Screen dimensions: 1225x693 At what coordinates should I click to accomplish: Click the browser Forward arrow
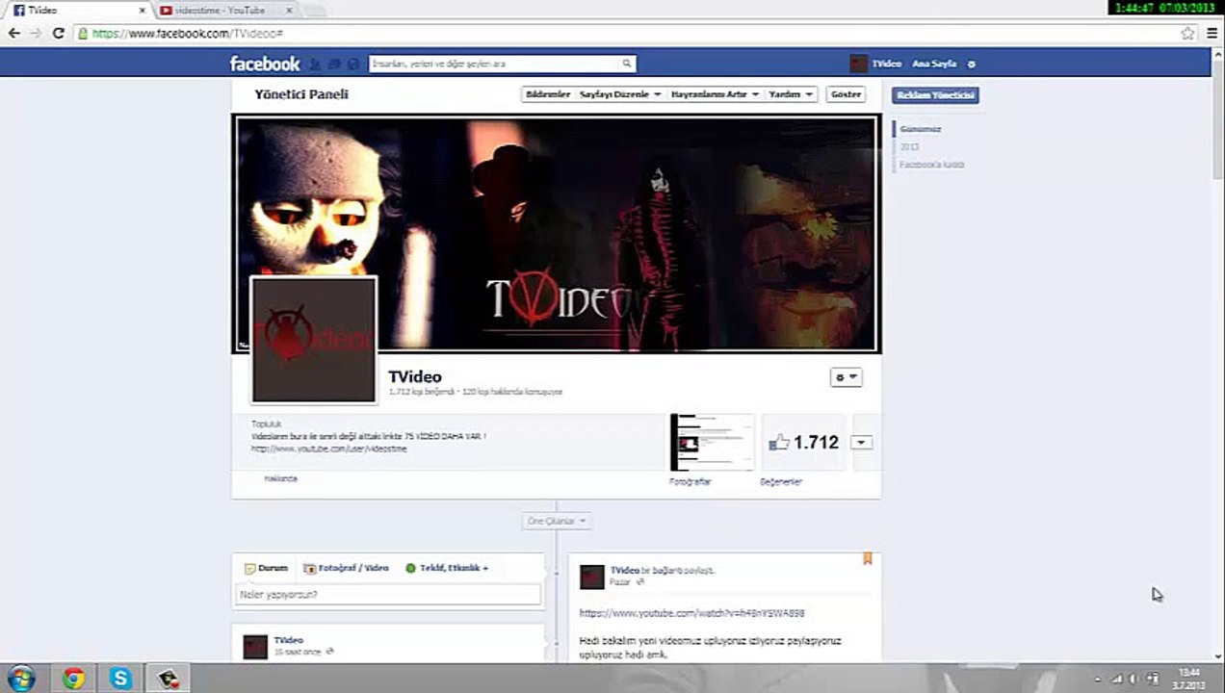click(36, 33)
